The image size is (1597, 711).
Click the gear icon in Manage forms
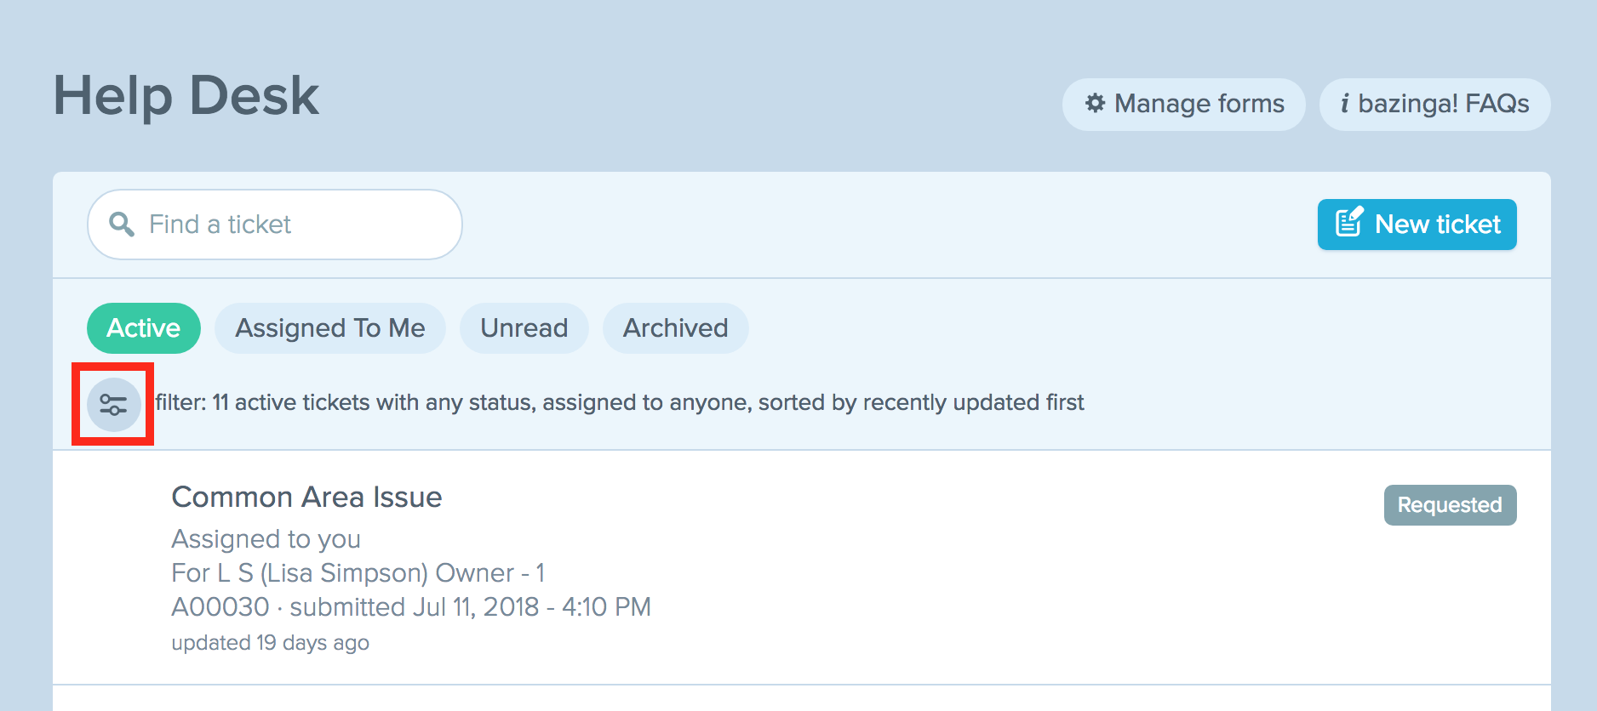click(x=1095, y=104)
